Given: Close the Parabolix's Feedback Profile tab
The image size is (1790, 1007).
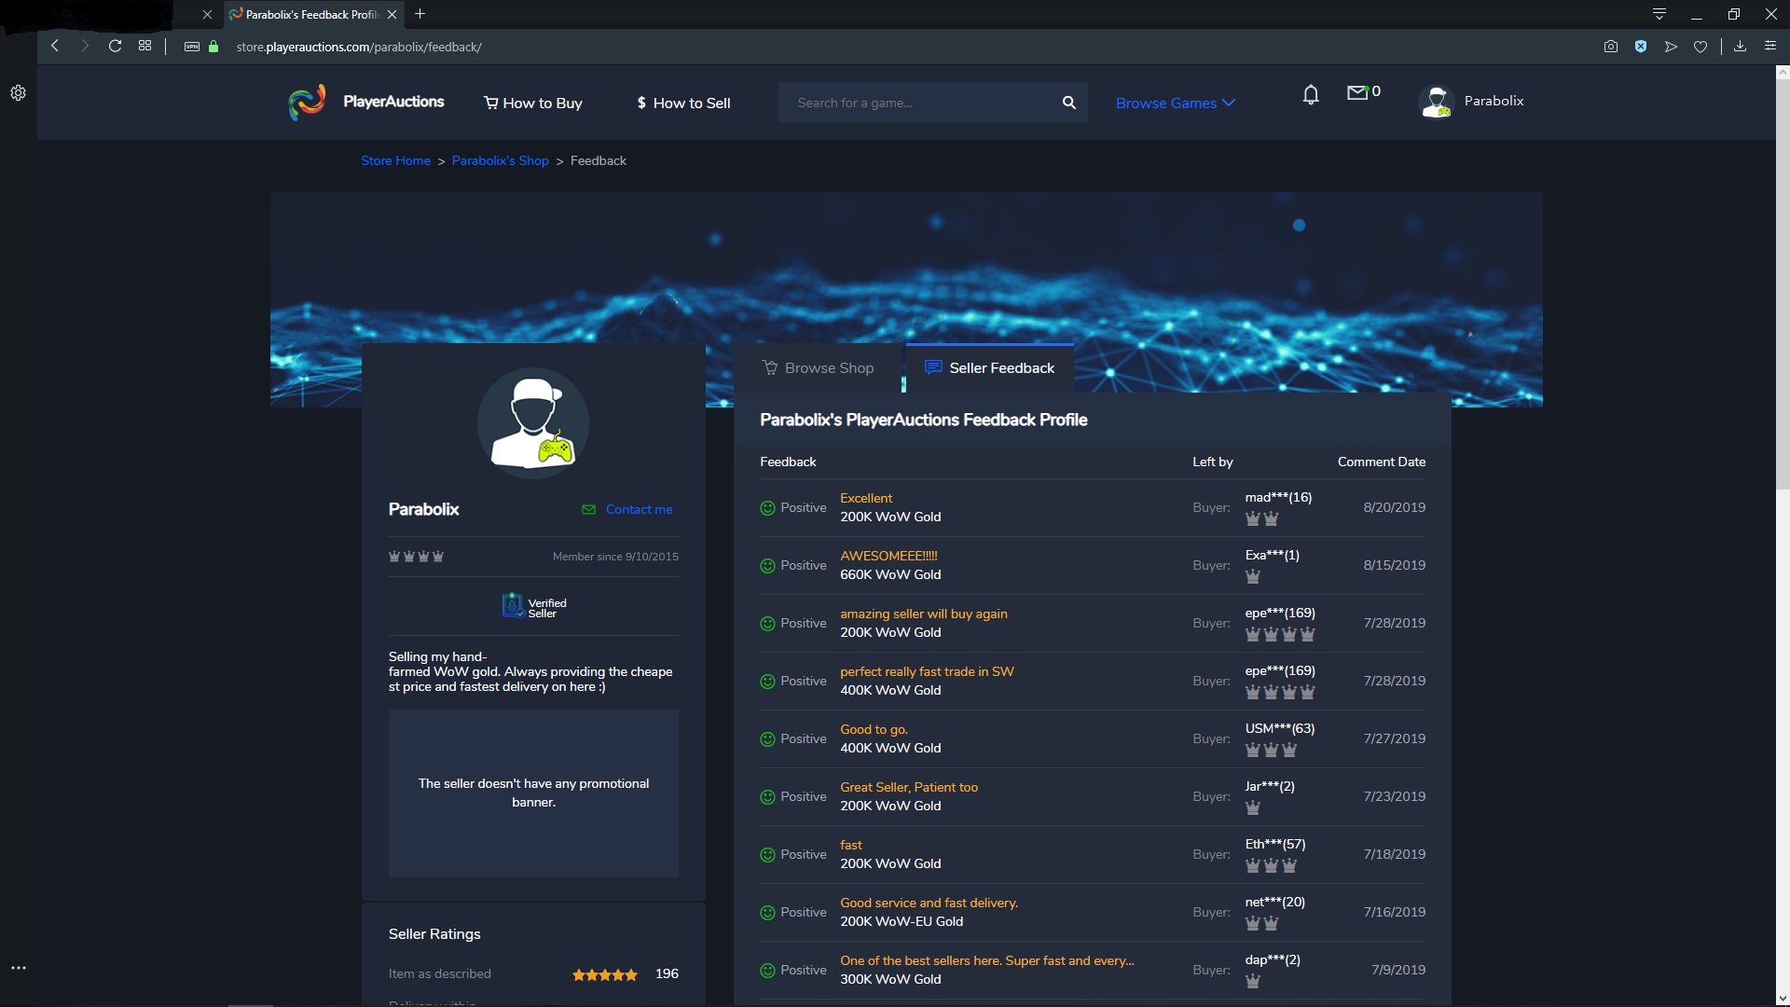Looking at the screenshot, I should click(x=392, y=14).
